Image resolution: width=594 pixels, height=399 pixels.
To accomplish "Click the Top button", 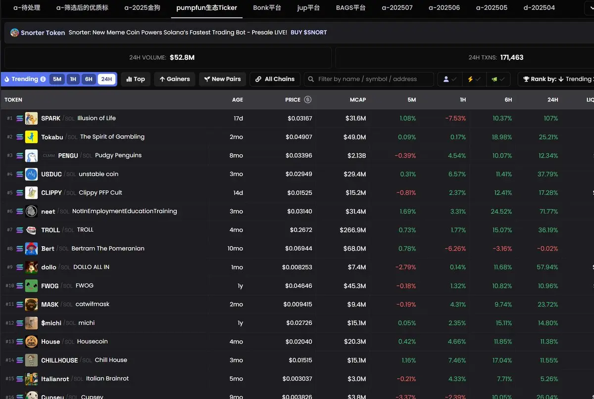I will [135, 79].
